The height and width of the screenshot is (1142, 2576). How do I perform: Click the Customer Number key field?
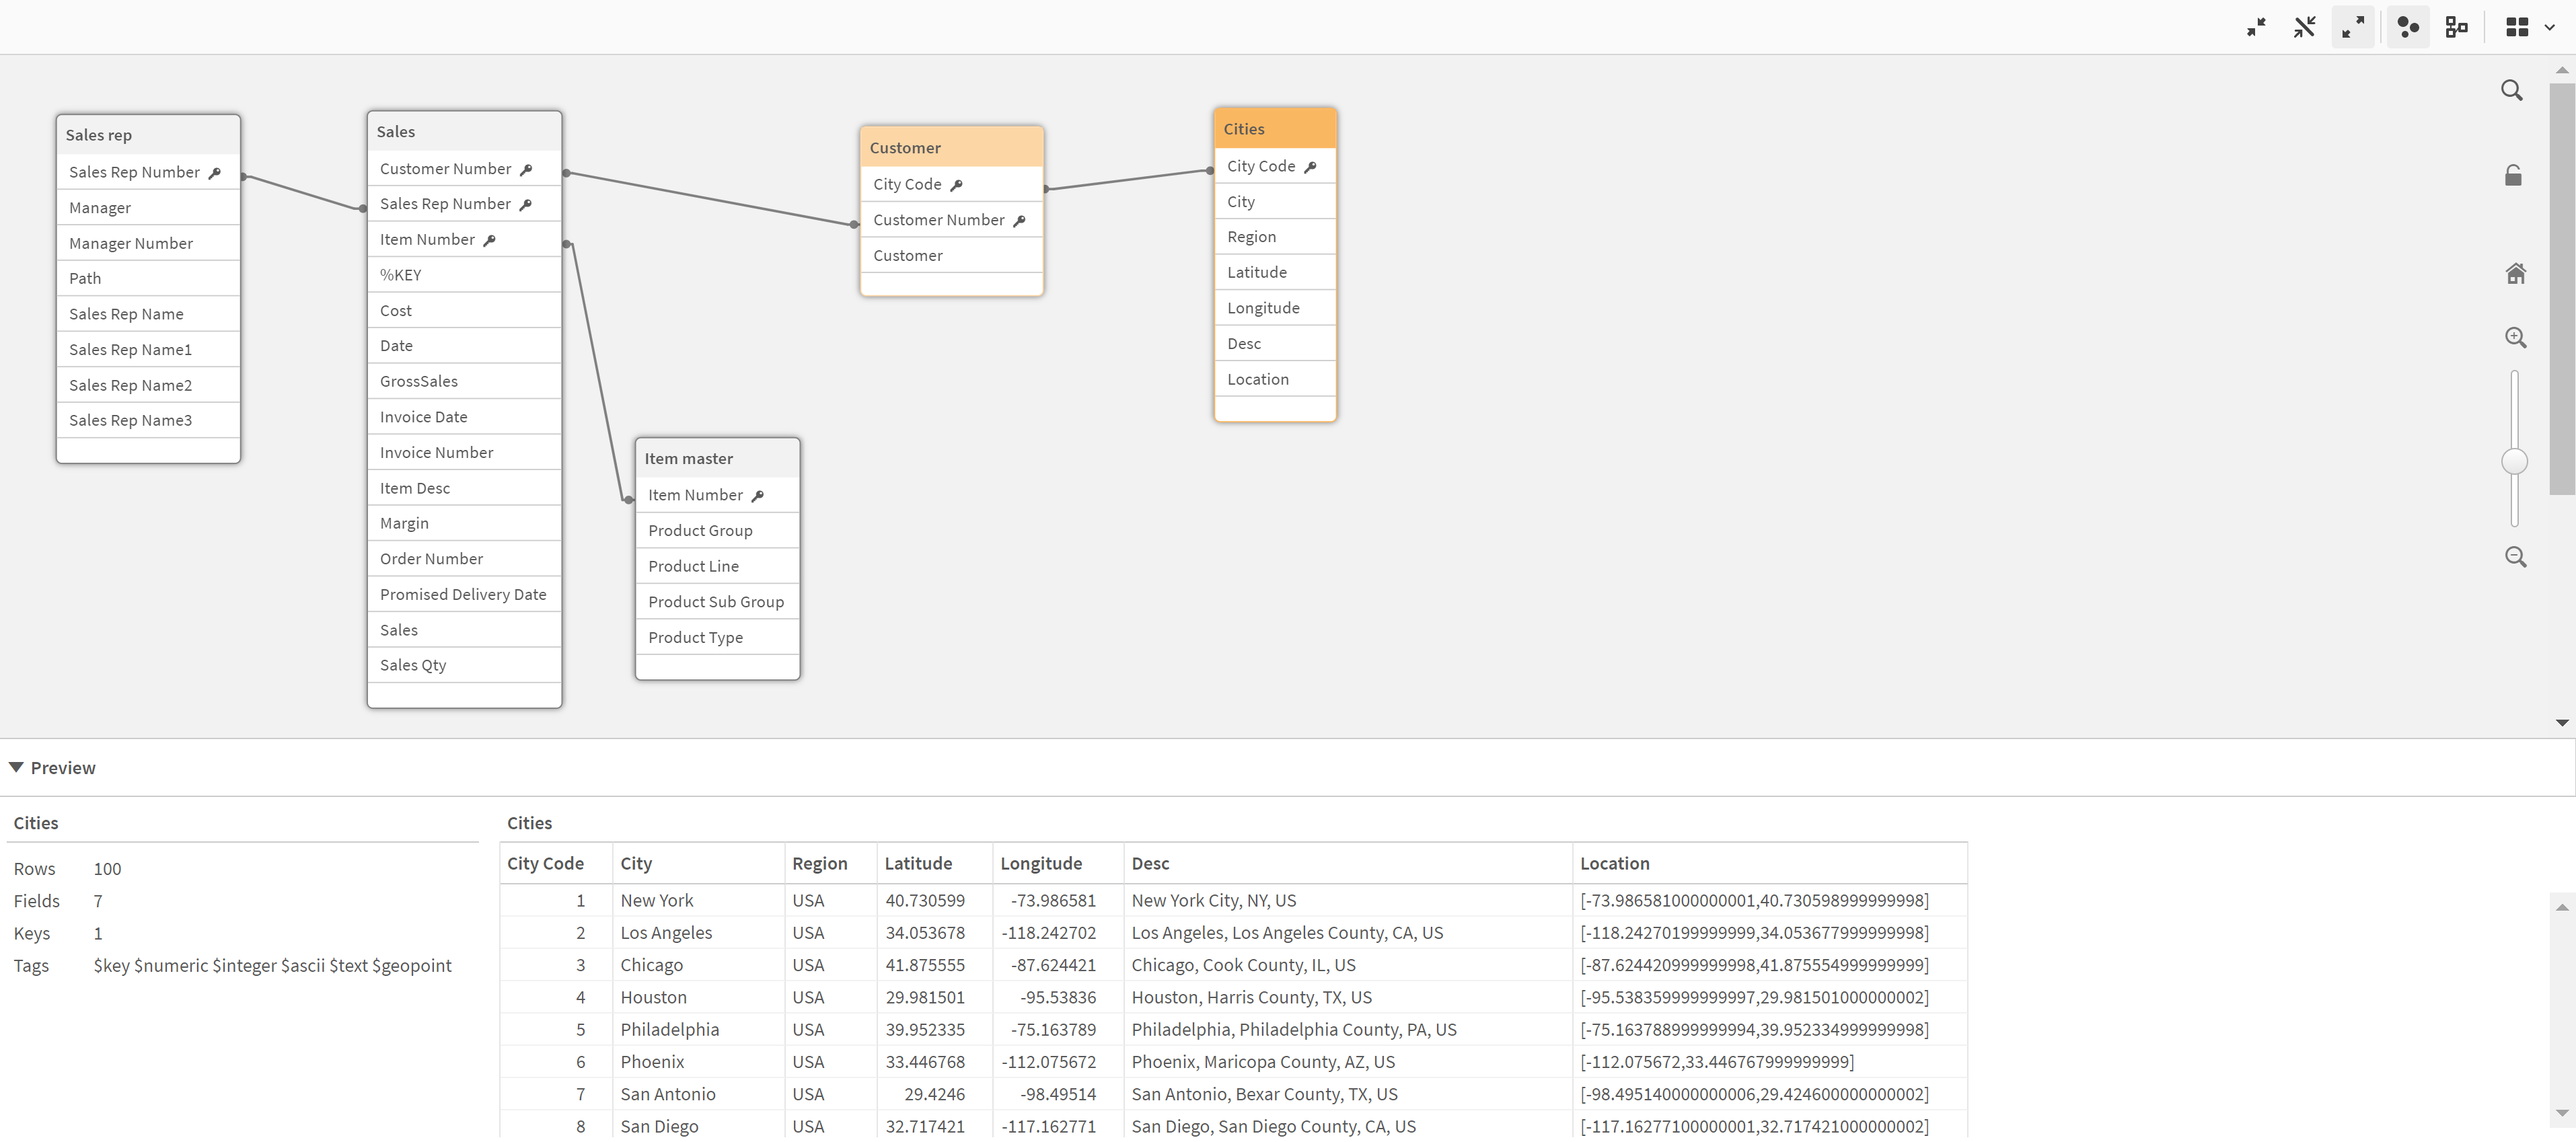point(949,219)
